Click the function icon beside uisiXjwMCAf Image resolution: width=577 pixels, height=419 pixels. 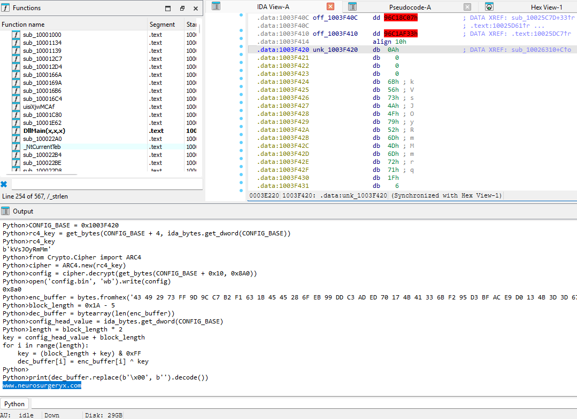(16, 107)
